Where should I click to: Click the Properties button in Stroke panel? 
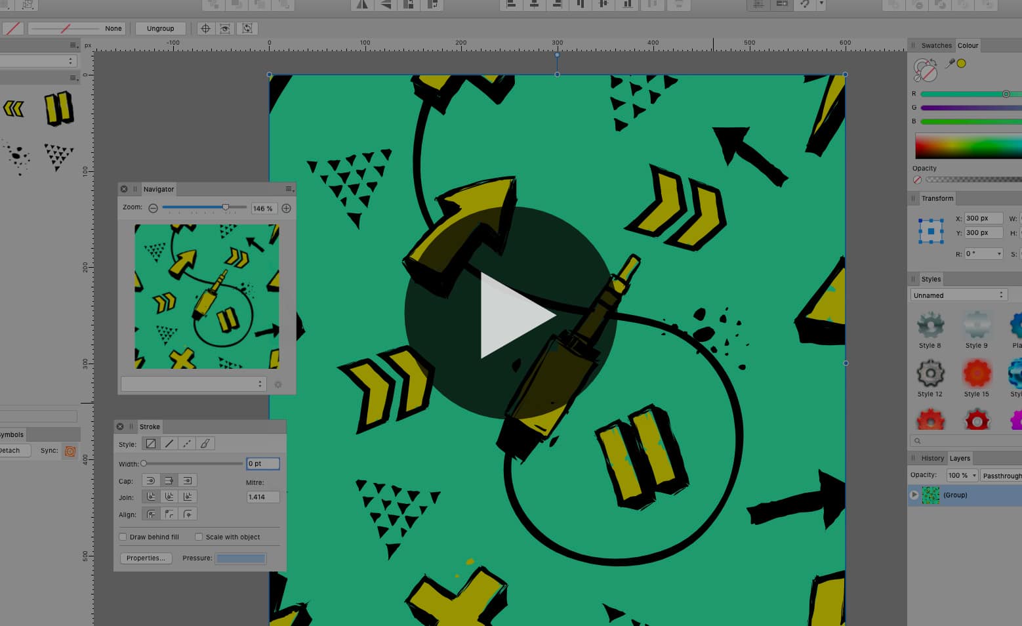146,558
